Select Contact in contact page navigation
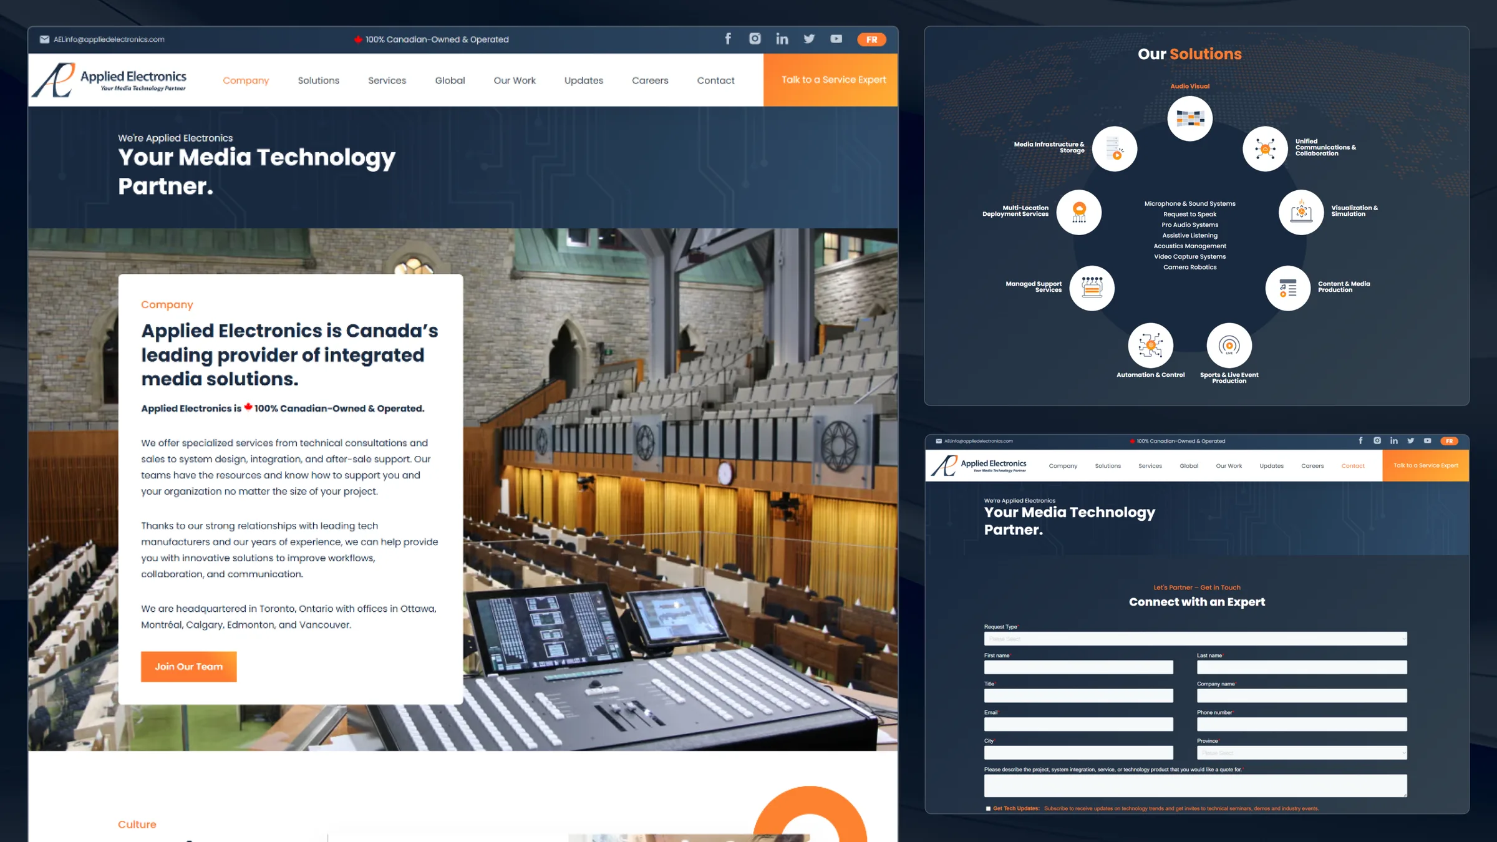The height and width of the screenshot is (842, 1497). 1353,466
